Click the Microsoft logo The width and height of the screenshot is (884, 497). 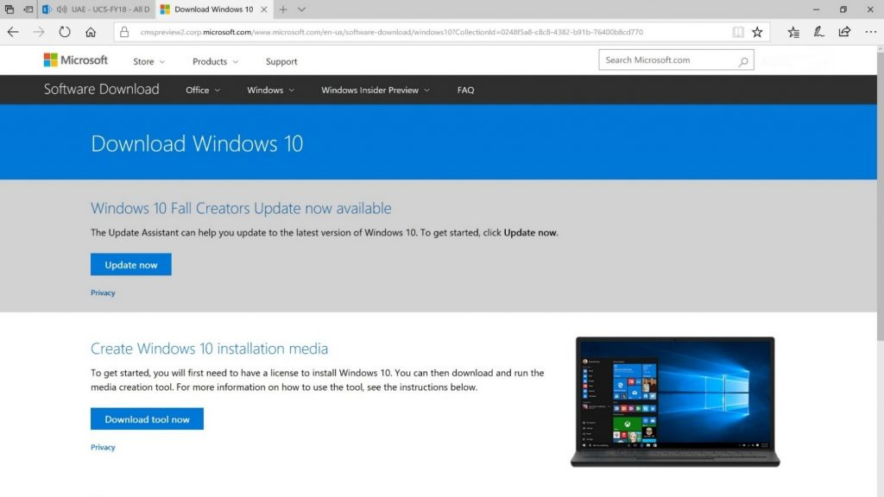[x=76, y=60]
